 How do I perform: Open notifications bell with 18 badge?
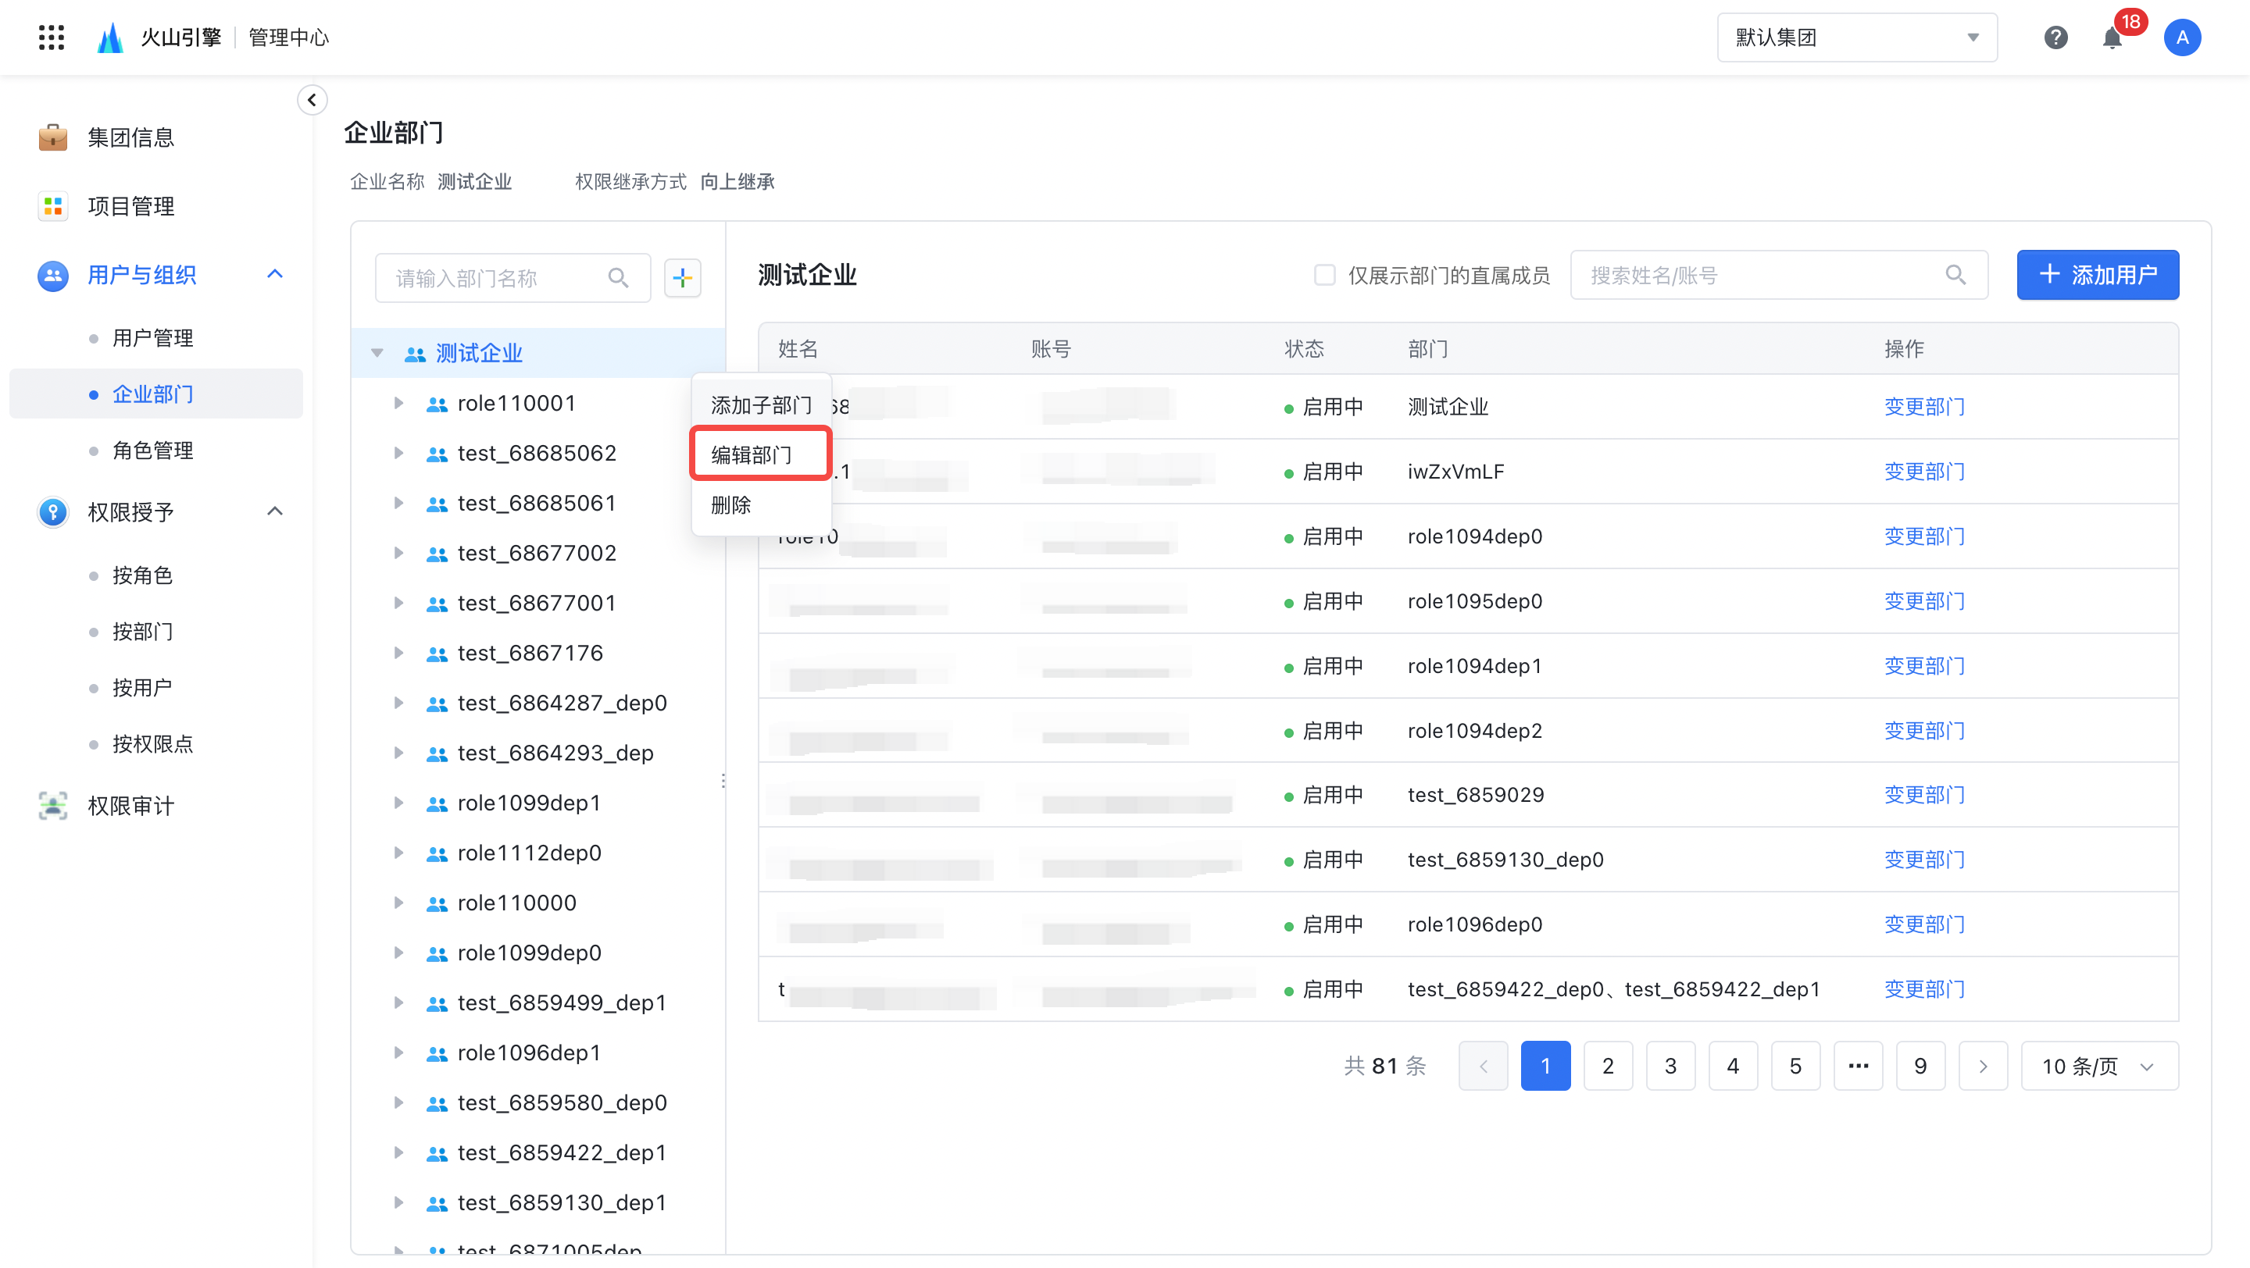tap(2112, 37)
